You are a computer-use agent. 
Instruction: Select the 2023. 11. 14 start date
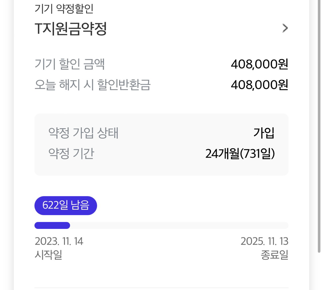(59, 241)
